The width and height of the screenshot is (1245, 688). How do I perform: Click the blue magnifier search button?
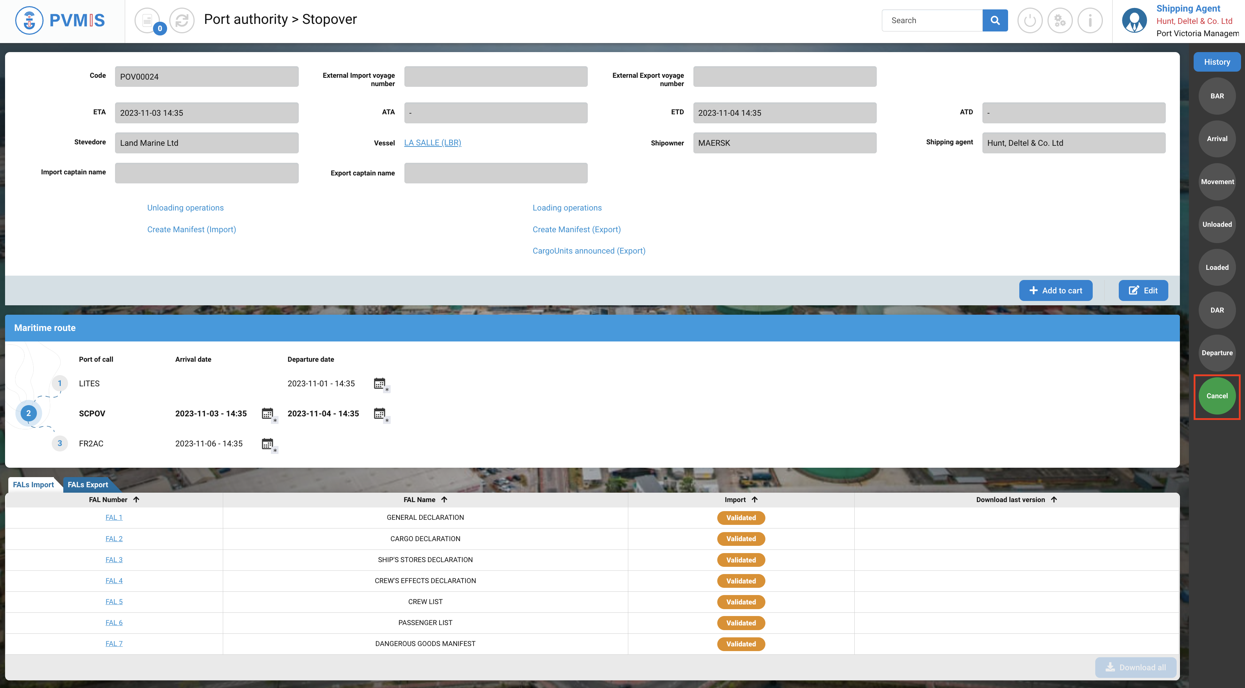point(995,20)
